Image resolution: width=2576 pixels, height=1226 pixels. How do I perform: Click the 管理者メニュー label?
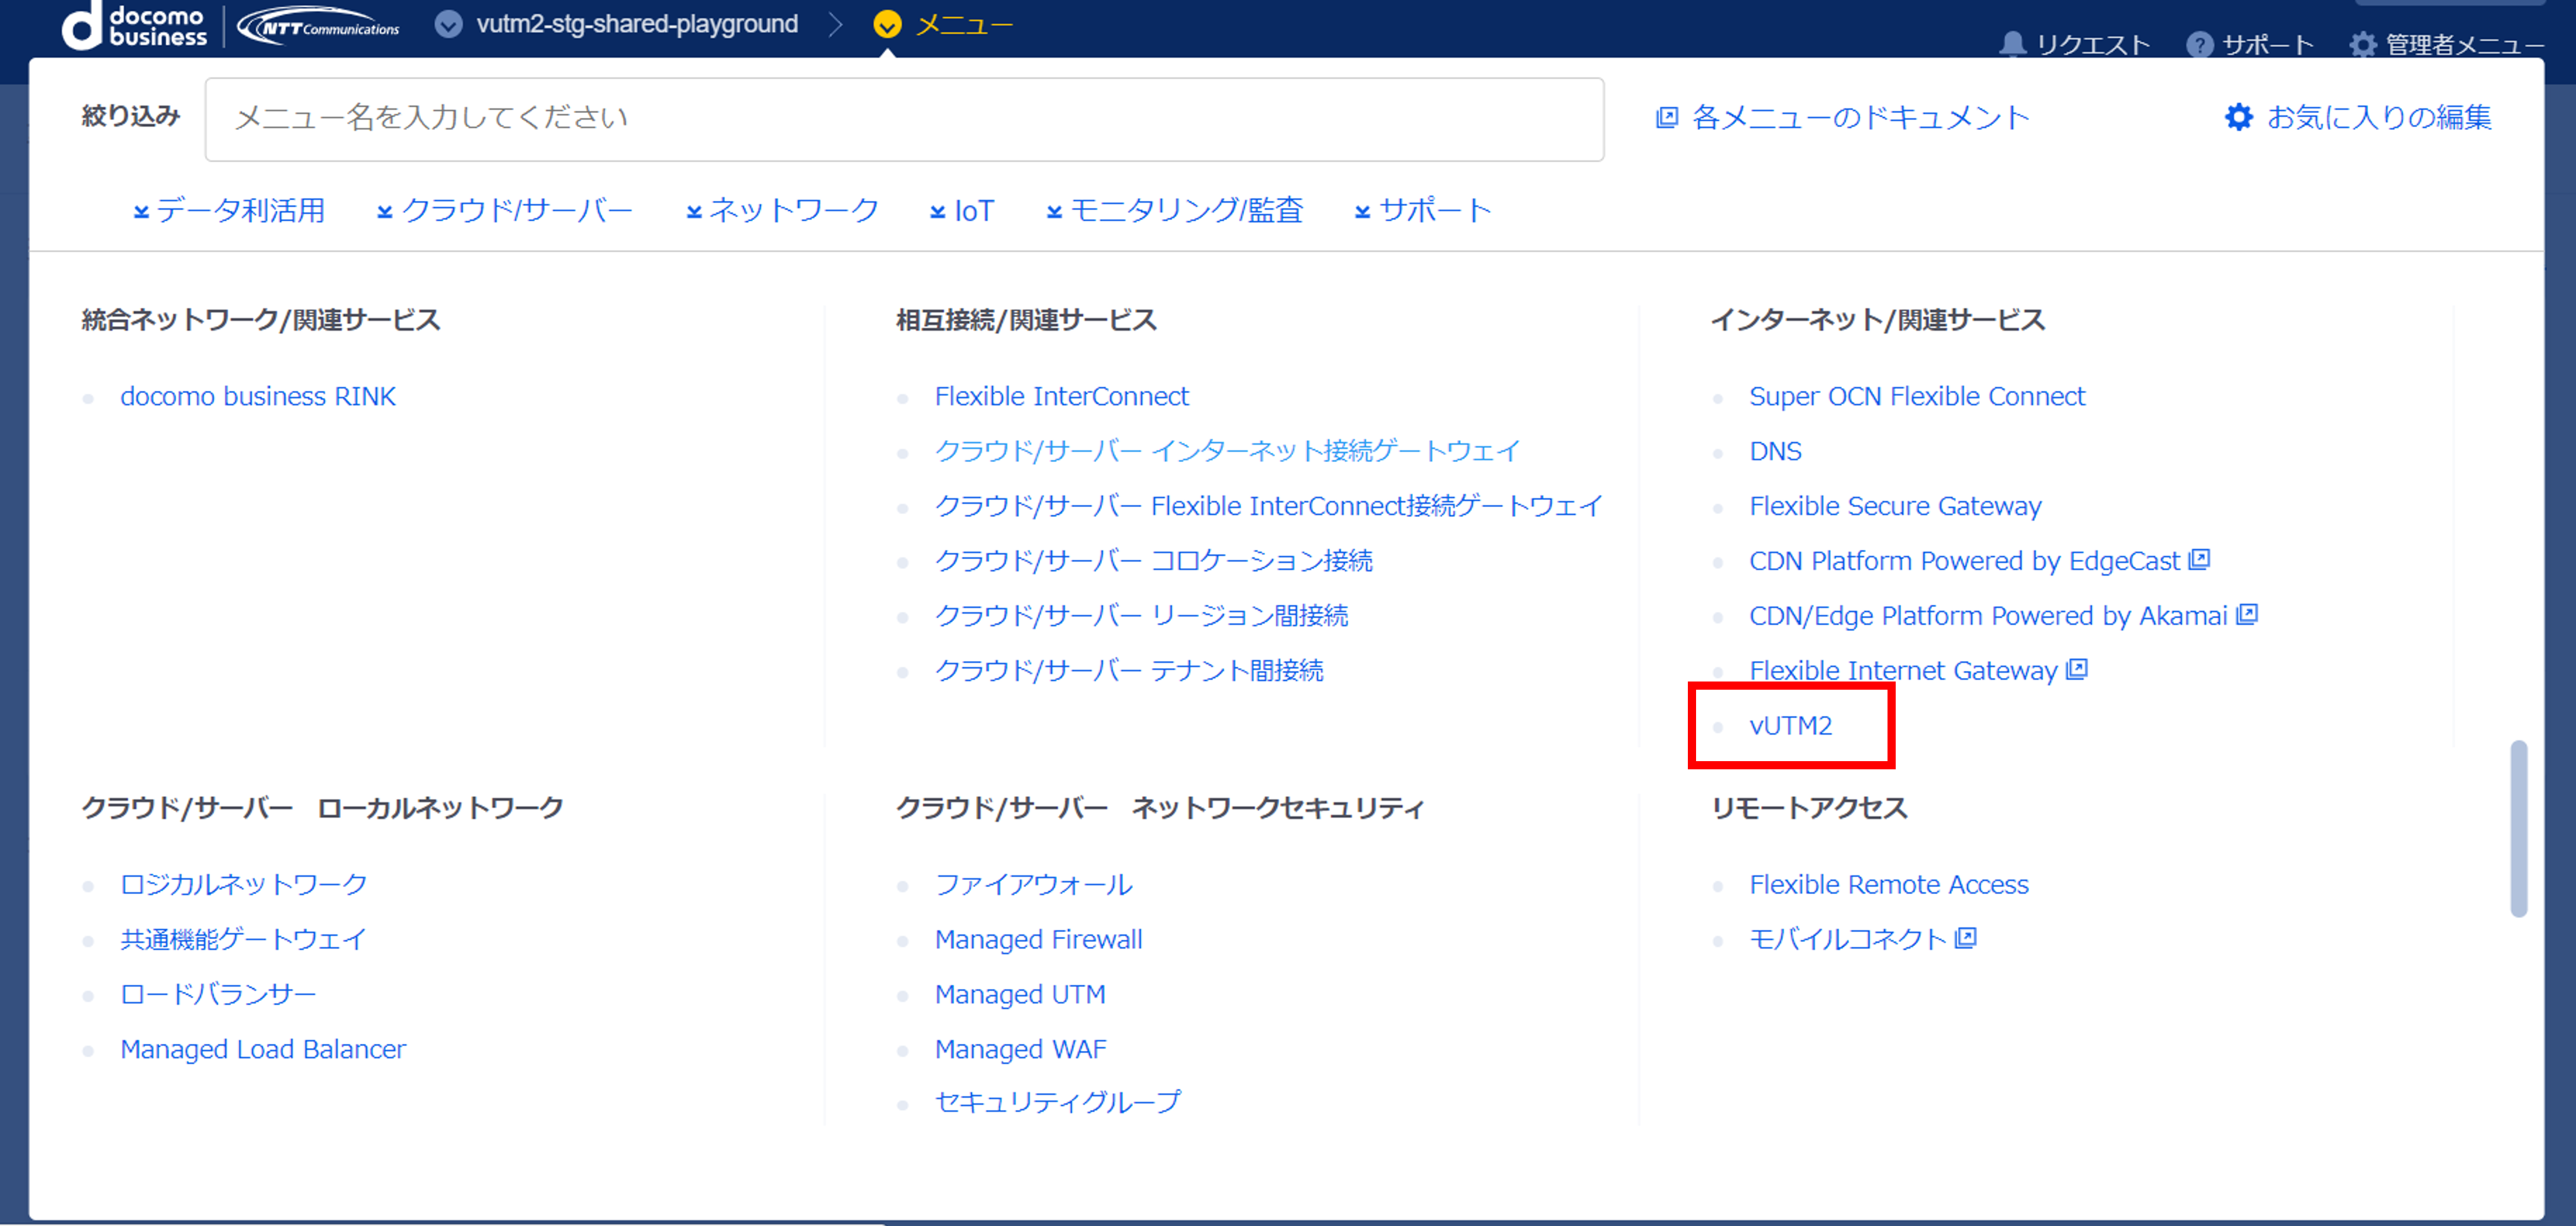2466,45
